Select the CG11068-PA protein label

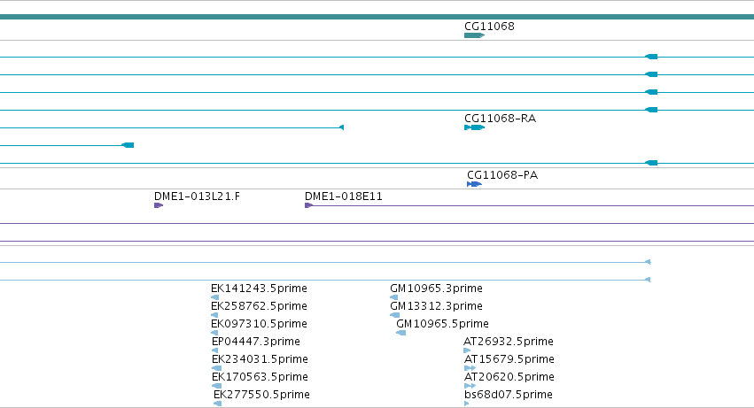point(502,175)
